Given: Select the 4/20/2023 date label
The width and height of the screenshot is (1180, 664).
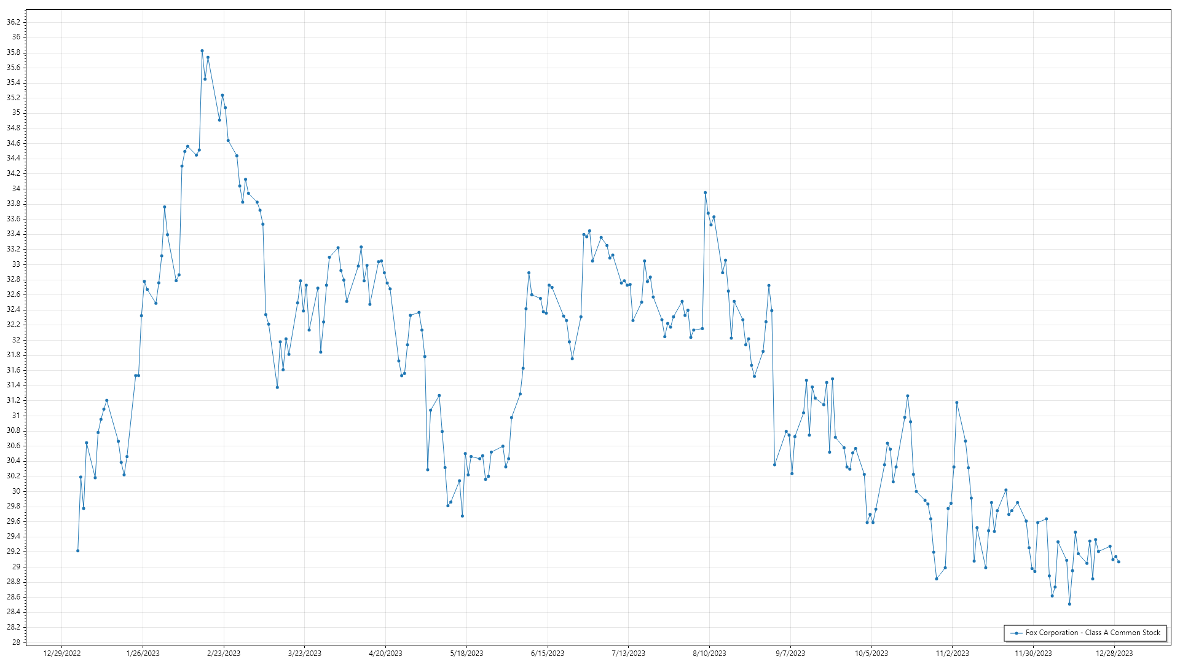Looking at the screenshot, I should pos(385,654).
